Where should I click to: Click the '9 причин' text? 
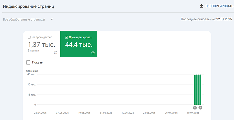tap(33, 51)
